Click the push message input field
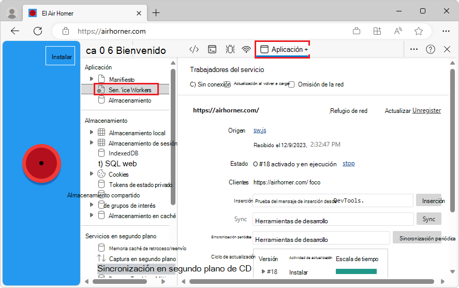459x288 pixels. (333, 200)
